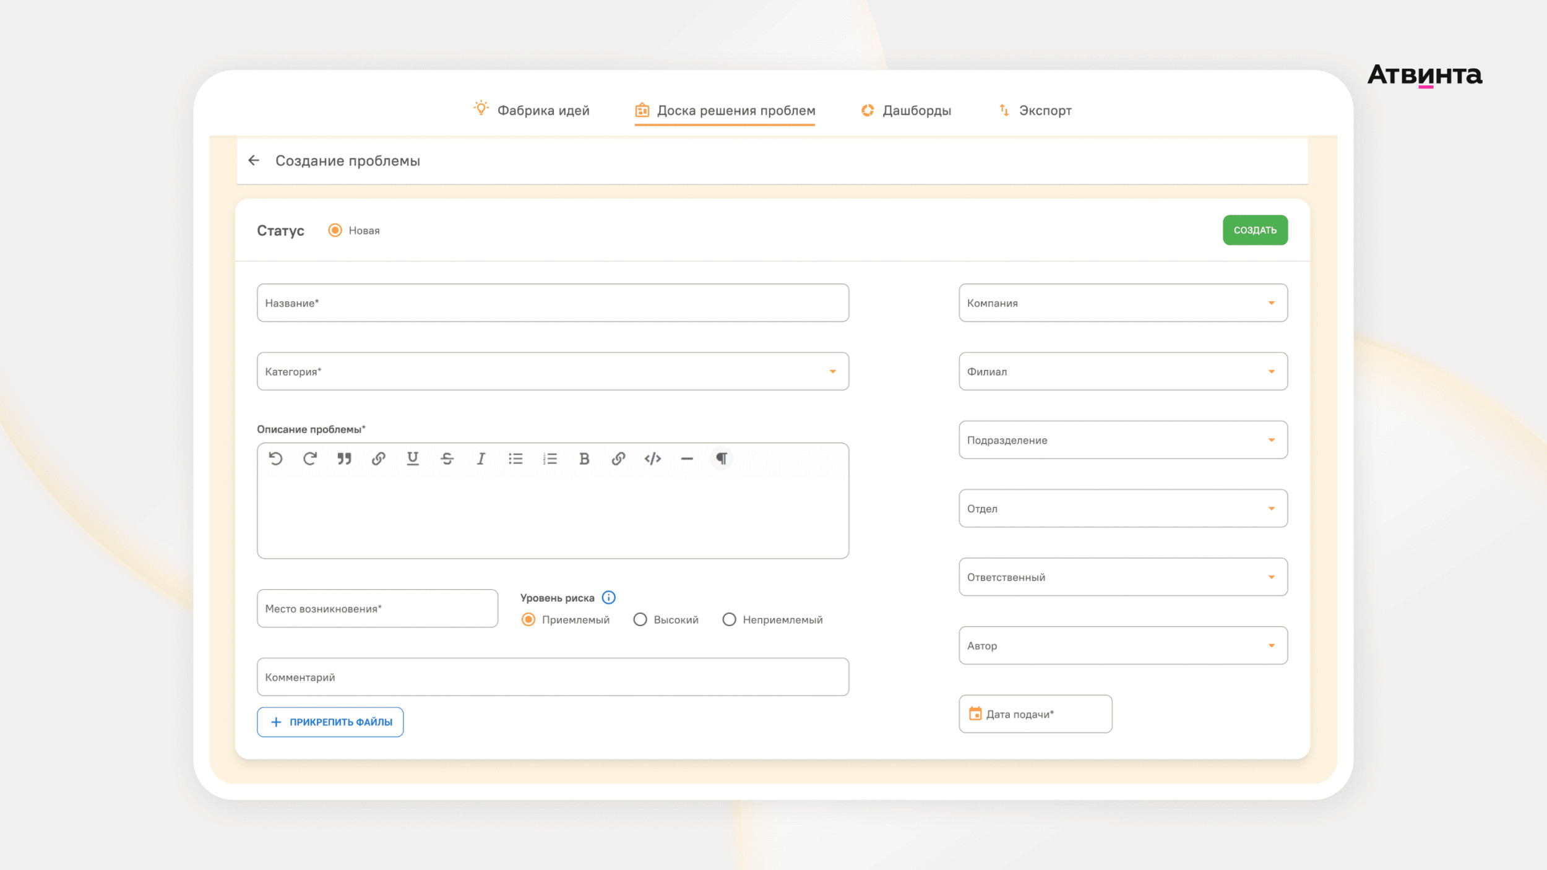Choose the Приемлемый risk radio button
Image resolution: width=1547 pixels, height=870 pixels.
[528, 619]
